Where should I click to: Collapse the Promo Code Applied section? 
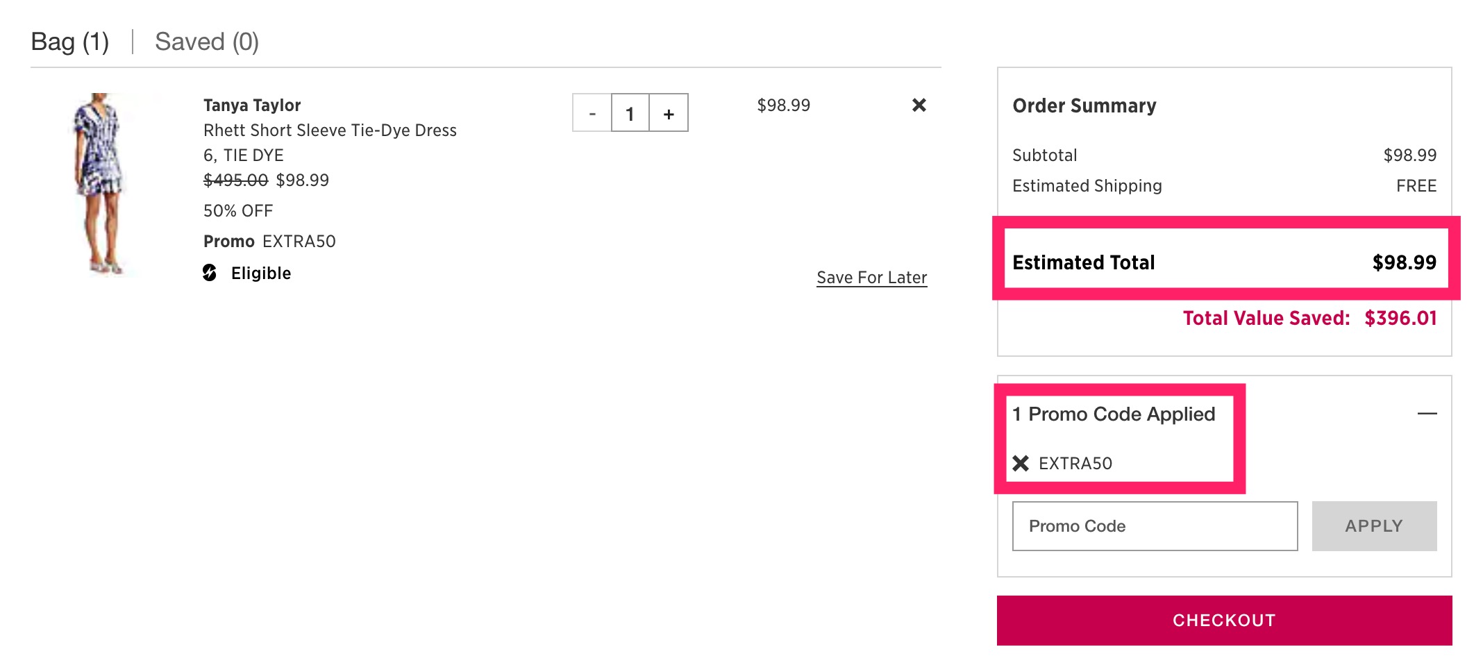pyautogui.click(x=1427, y=414)
